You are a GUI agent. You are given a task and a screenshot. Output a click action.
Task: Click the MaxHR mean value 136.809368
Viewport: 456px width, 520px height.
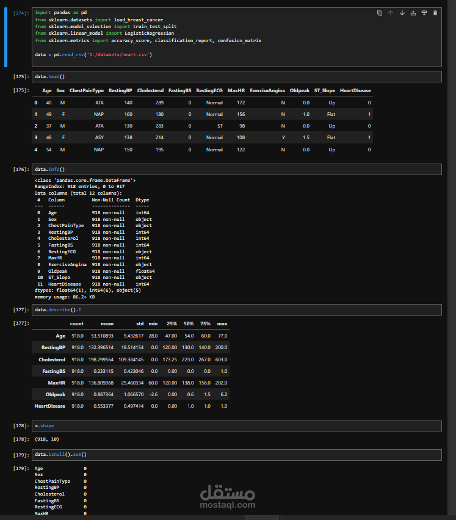(101, 383)
